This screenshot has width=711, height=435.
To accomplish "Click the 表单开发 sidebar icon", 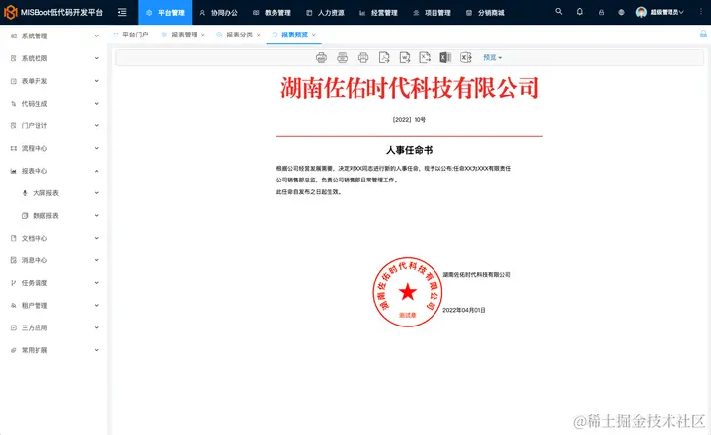I will click(x=14, y=81).
